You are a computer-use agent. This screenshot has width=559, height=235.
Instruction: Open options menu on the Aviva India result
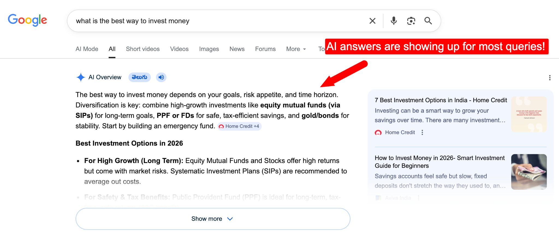[418, 198]
